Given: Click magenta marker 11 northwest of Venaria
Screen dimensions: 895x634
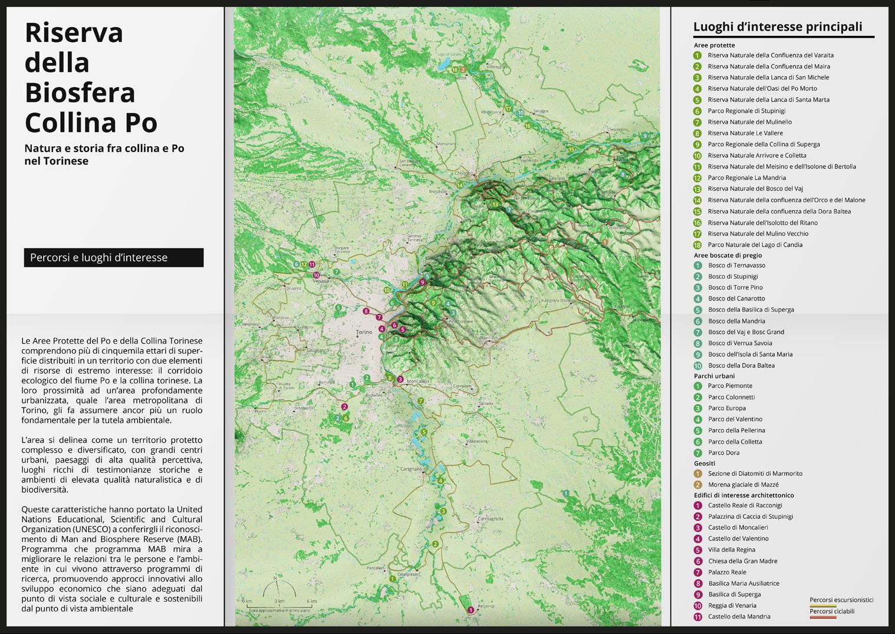Looking at the screenshot, I should click(x=312, y=265).
